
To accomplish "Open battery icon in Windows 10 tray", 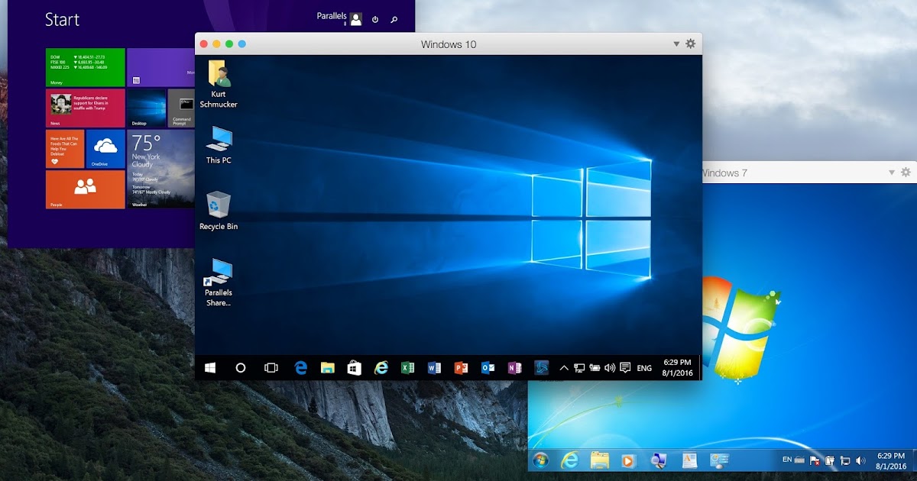I will click(x=595, y=368).
